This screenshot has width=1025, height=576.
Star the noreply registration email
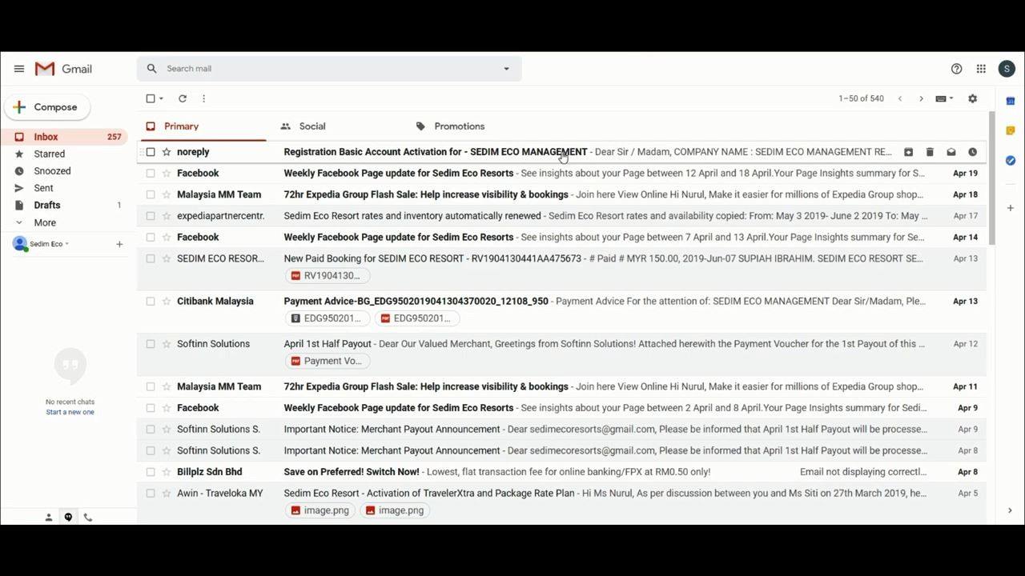pos(167,152)
